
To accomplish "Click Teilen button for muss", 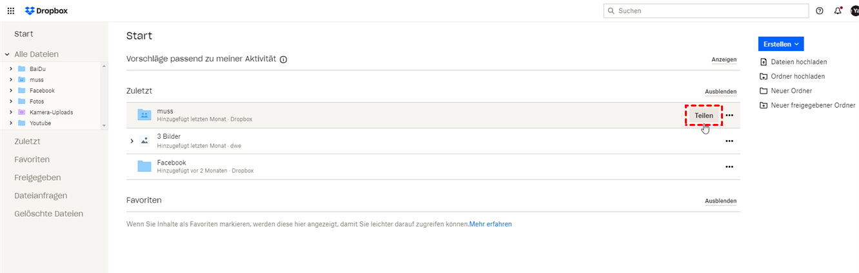I will pyautogui.click(x=704, y=116).
